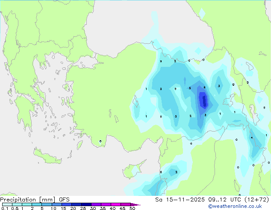Click the map value '5' on the map

tap(190, 88)
